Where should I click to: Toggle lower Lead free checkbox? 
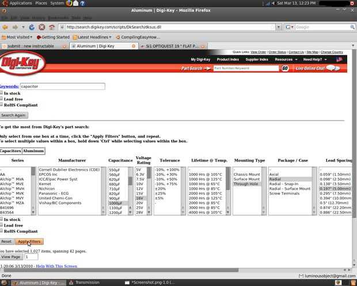(x=1, y=225)
